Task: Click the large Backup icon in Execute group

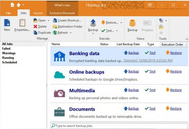Action: pos(93,23)
